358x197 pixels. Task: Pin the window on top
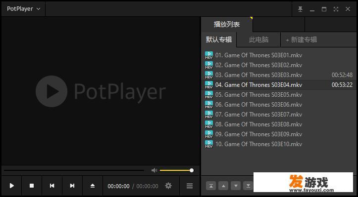coord(300,9)
